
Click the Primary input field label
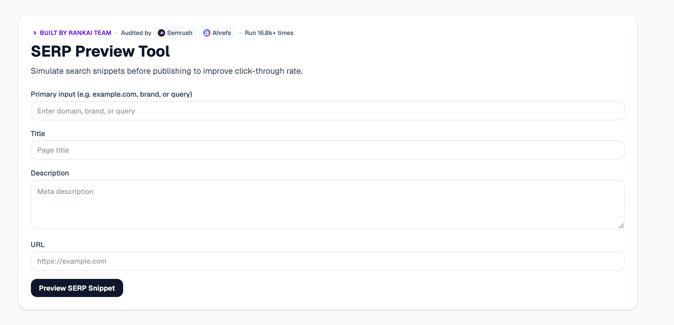(111, 94)
